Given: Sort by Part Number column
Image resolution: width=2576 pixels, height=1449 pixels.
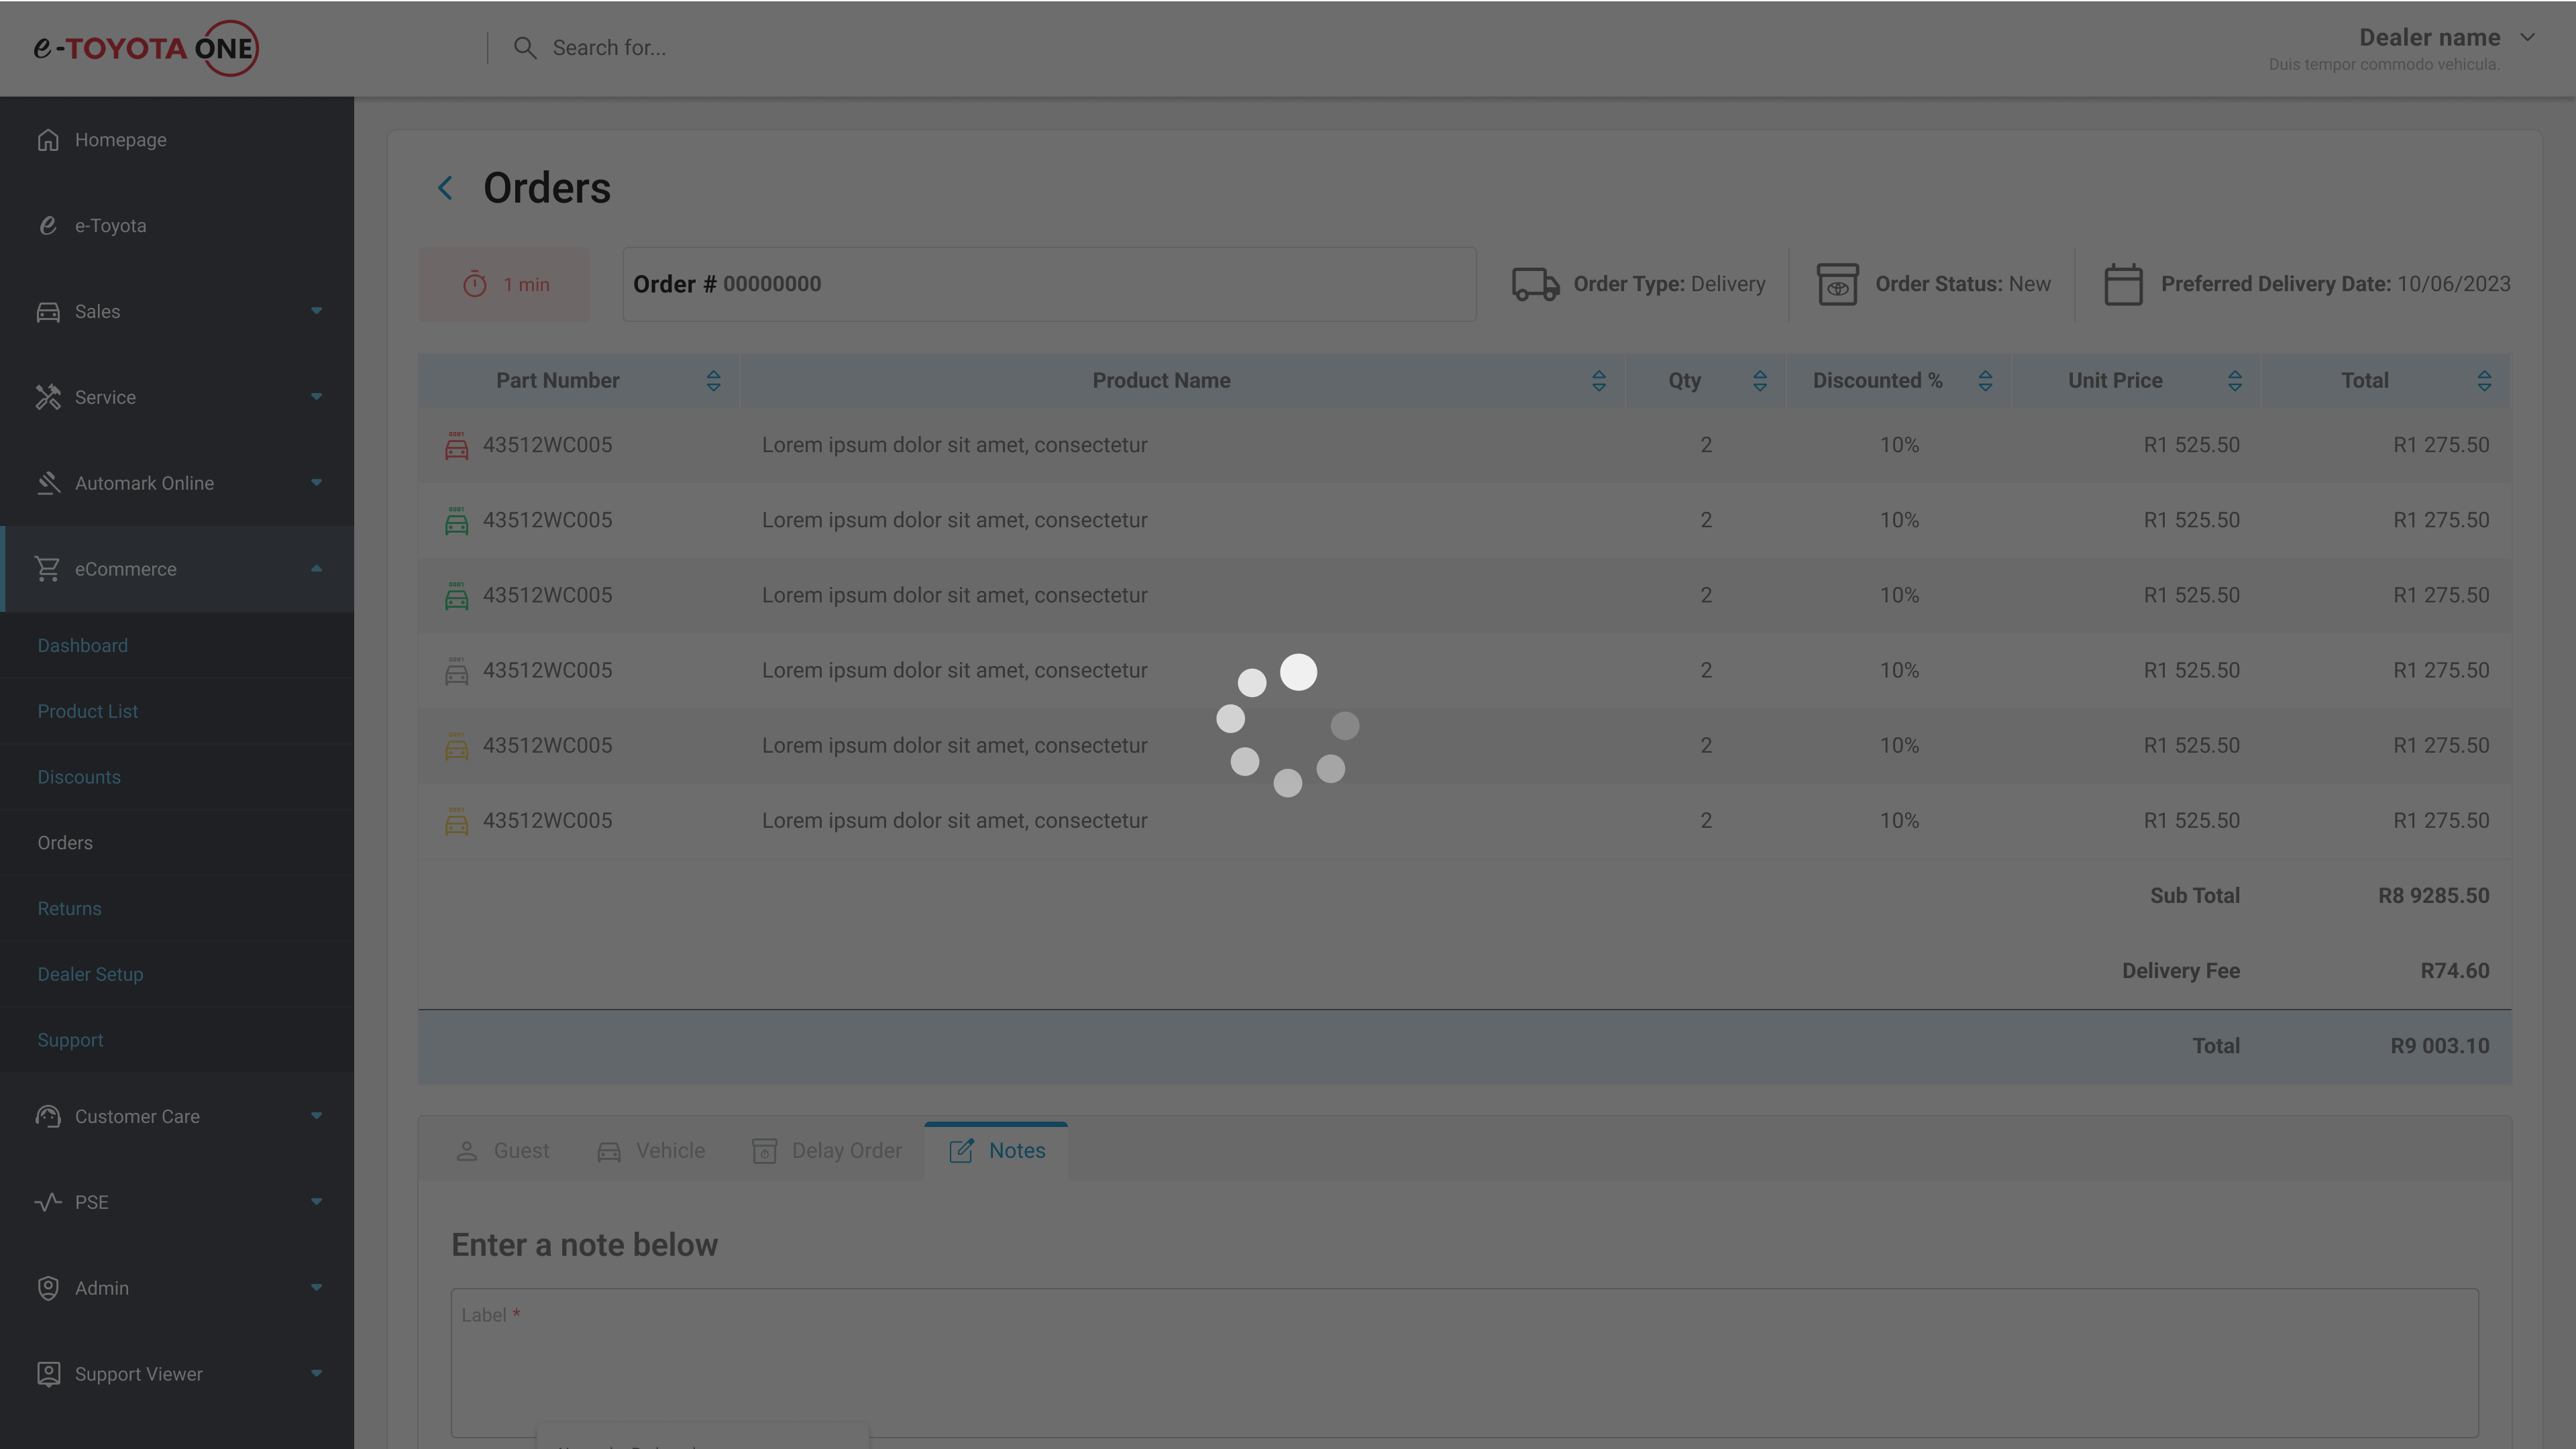Looking at the screenshot, I should 713,381.
